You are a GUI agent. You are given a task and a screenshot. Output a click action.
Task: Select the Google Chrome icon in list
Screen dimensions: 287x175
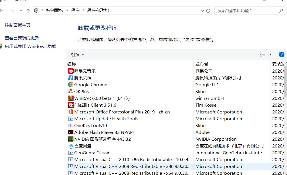click(71, 85)
